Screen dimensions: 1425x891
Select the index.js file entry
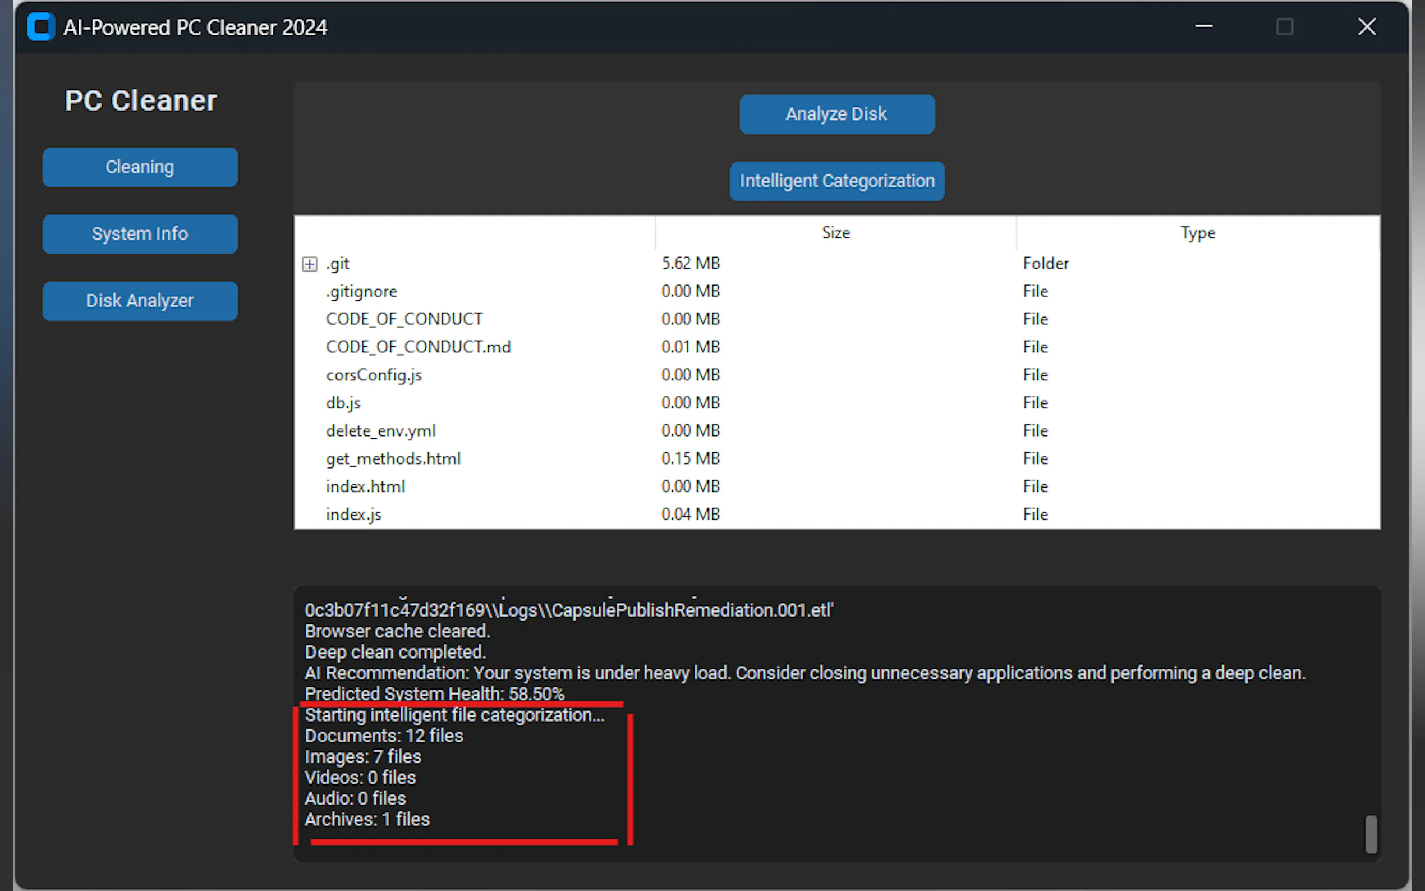tap(353, 515)
